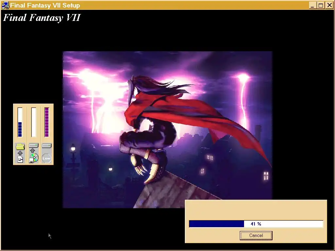
Task: Click the hard drive icon above the Low sign
Action: point(47,146)
